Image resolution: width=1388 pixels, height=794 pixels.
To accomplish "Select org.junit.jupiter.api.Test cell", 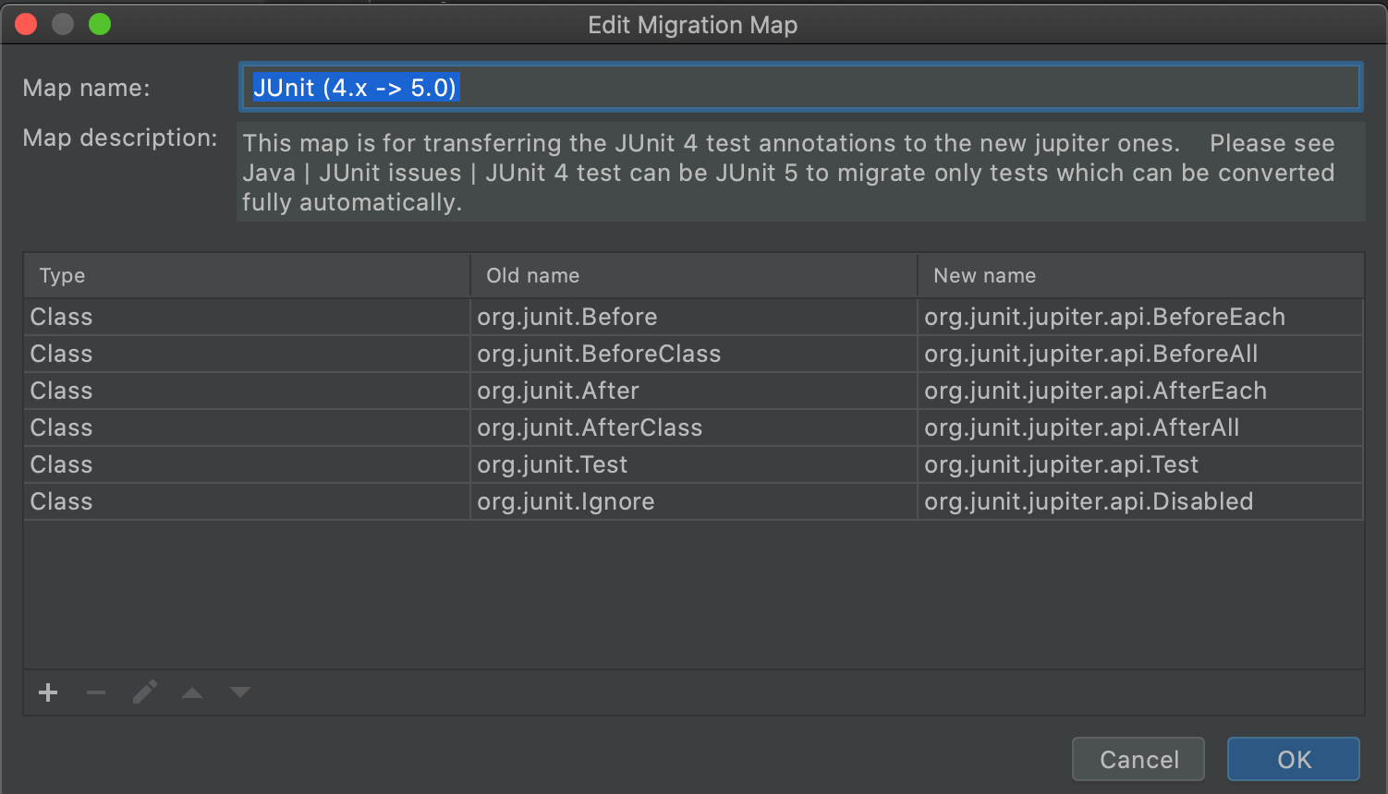I will [x=1140, y=464].
